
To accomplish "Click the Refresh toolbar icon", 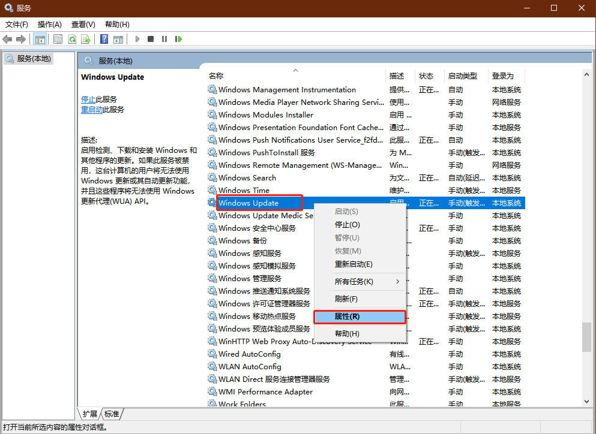I will coord(72,39).
